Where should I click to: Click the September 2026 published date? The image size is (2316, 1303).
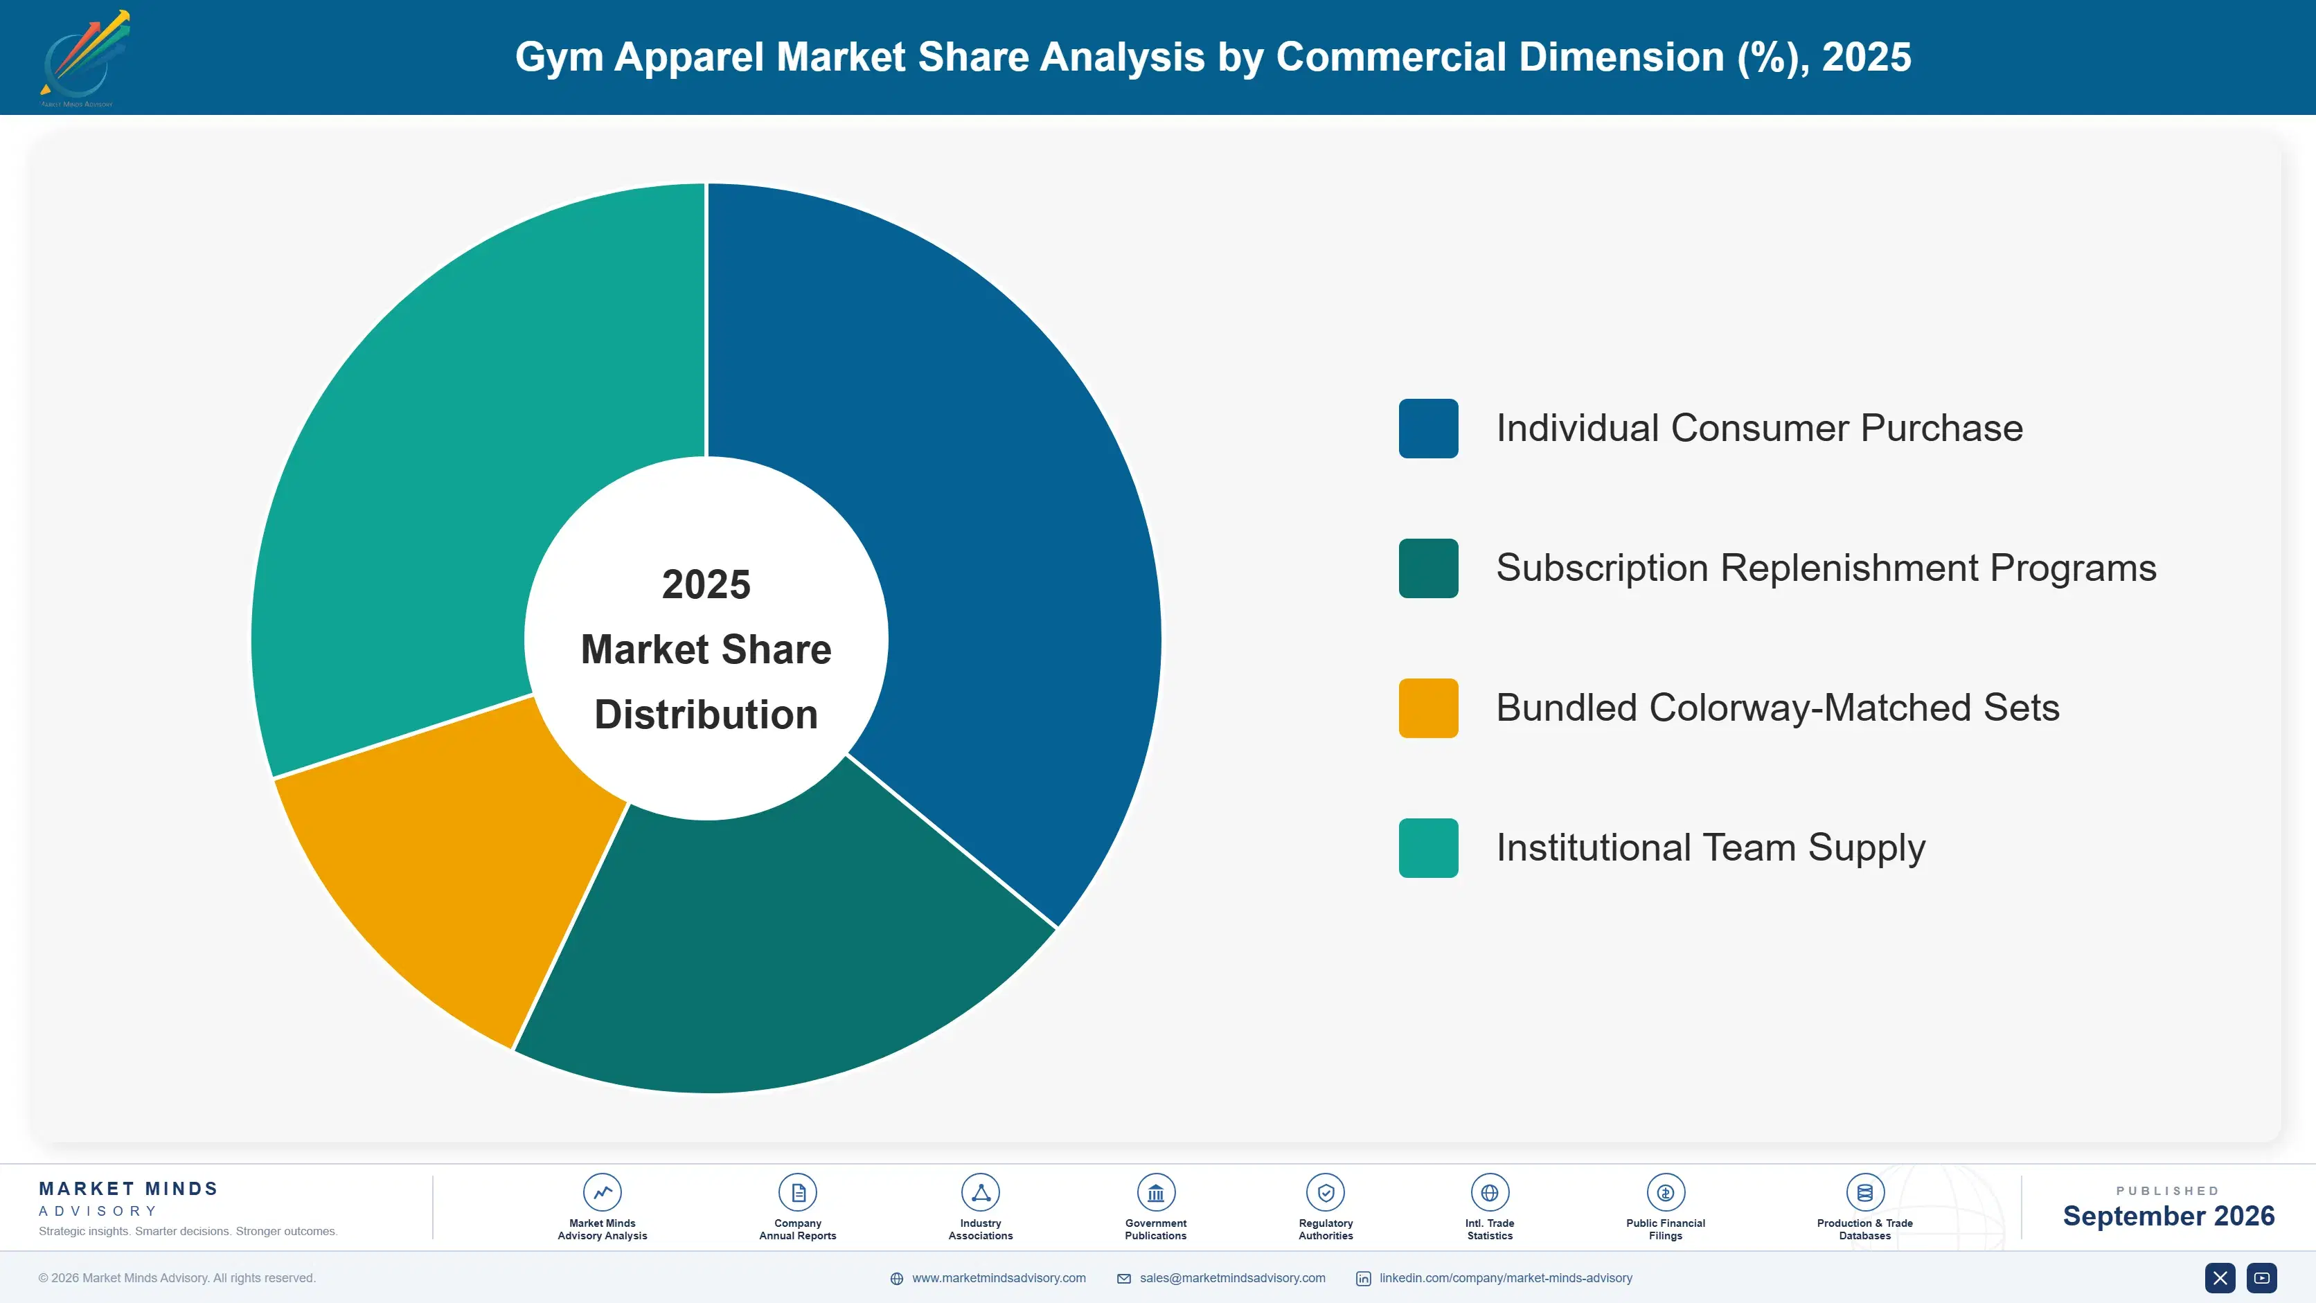tap(2168, 1216)
